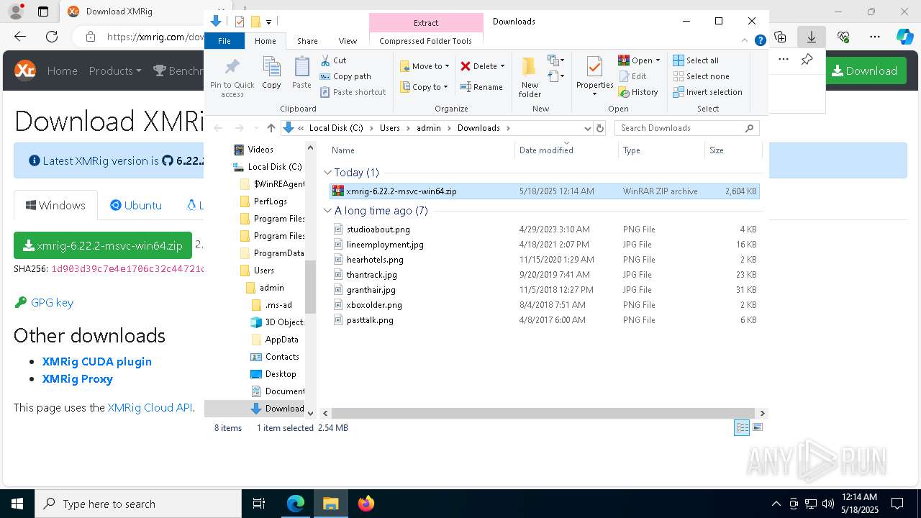Switch to the Ubuntu download tab on the XMRig page
Image resolution: width=921 pixels, height=518 pixels.
coord(136,205)
